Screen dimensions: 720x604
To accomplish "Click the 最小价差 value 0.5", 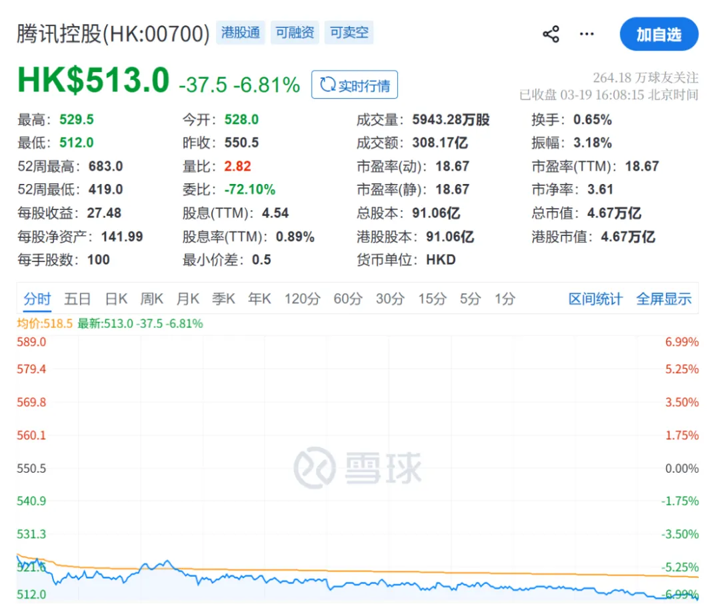I will (x=261, y=259).
